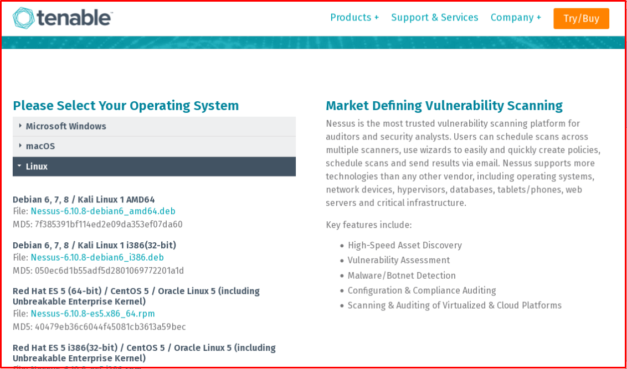Open the Company menu
627x369 pixels.
coord(516,18)
